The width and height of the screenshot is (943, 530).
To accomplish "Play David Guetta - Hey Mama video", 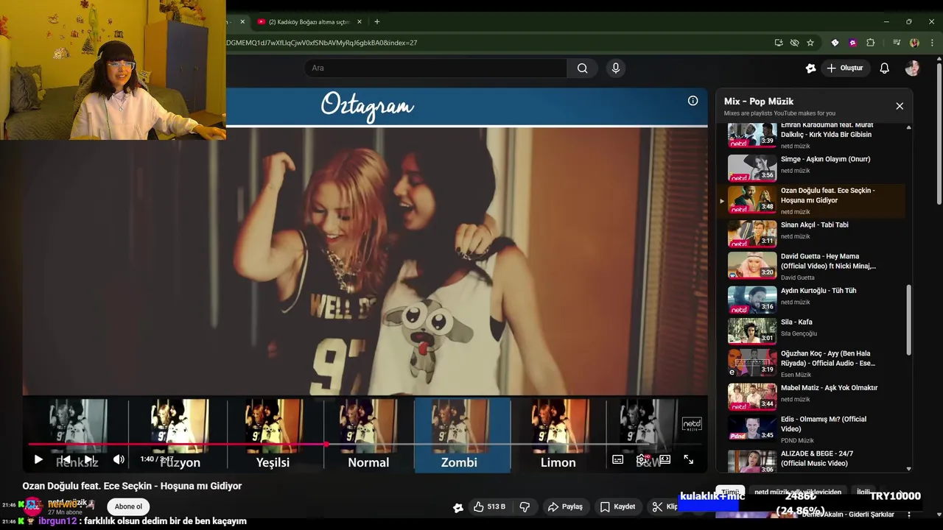I will [x=813, y=266].
